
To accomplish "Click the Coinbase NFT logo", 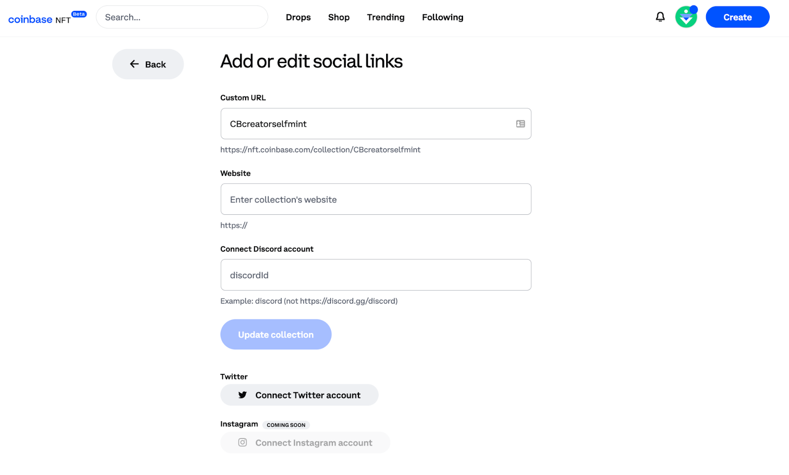I will click(x=31, y=19).
